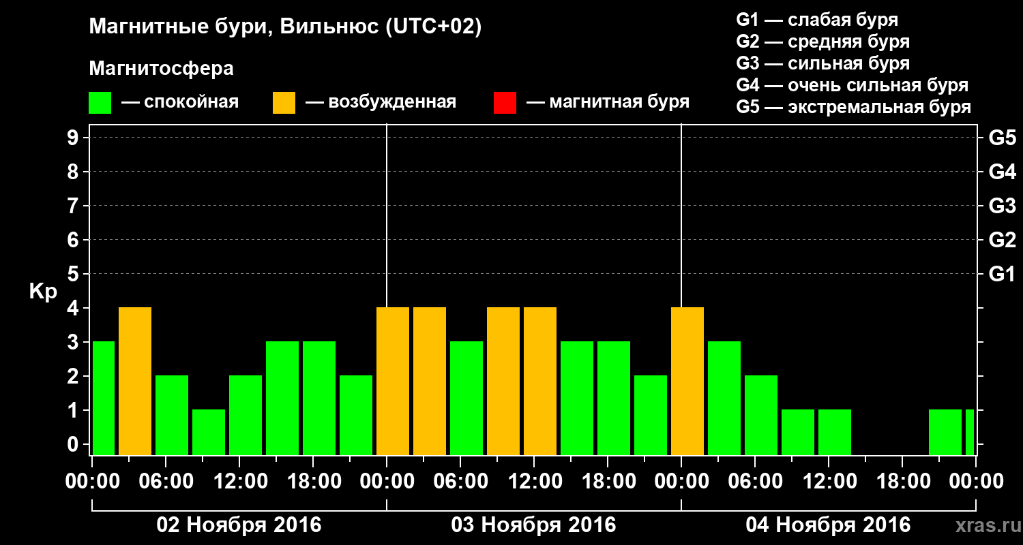Click the orange Kp 4 bar on 02 Ноября
Screen dimensions: 1023x545
pos(135,381)
